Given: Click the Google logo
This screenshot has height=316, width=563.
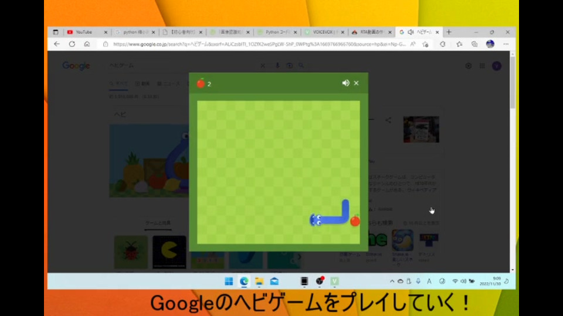Looking at the screenshot, I should pyautogui.click(x=76, y=66).
